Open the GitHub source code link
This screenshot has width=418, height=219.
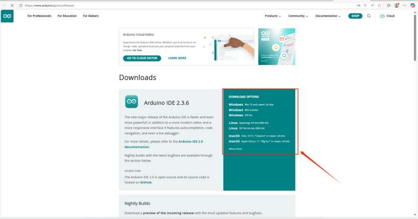pyautogui.click(x=146, y=182)
